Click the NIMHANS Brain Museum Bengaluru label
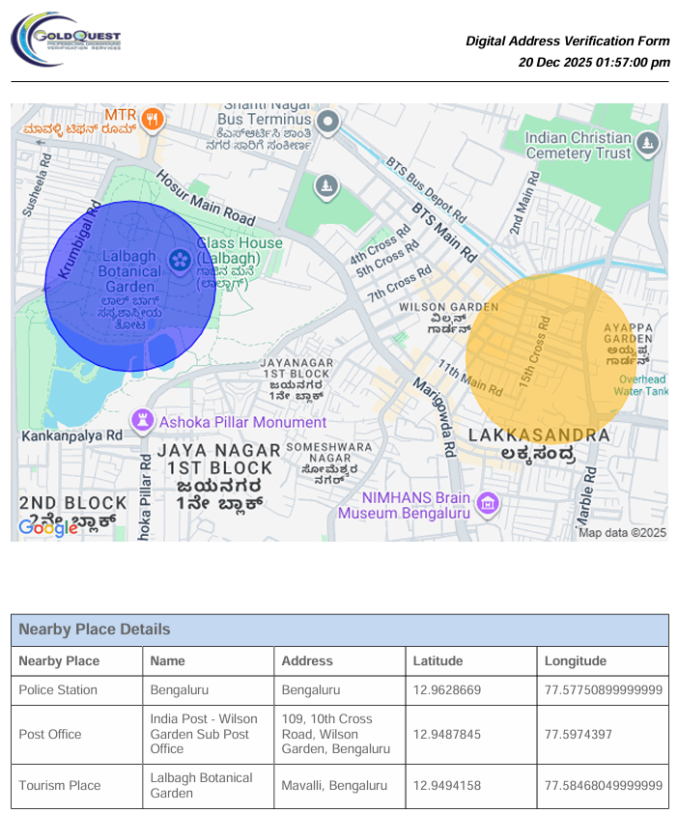The height and width of the screenshot is (813, 678). (404, 506)
